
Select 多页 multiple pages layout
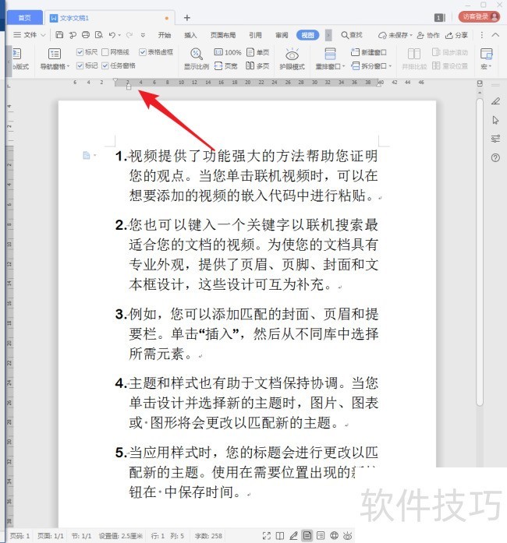257,65
